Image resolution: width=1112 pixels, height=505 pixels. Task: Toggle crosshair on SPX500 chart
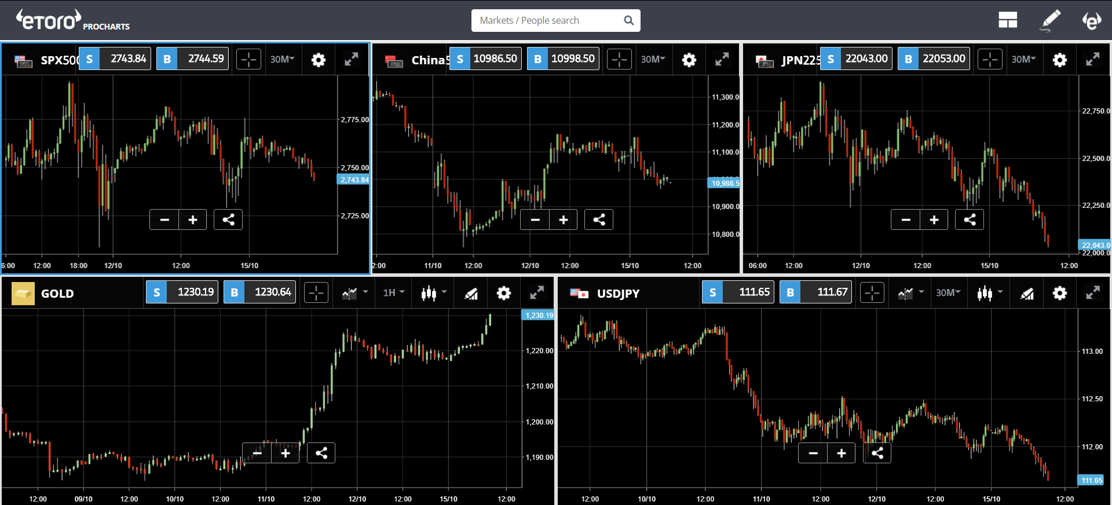point(248,59)
